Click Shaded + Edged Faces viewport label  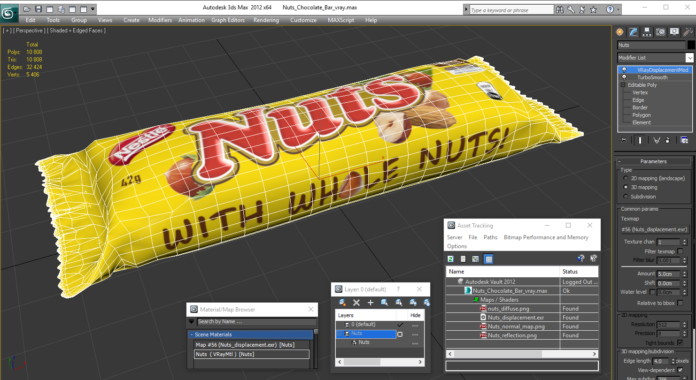click(76, 30)
